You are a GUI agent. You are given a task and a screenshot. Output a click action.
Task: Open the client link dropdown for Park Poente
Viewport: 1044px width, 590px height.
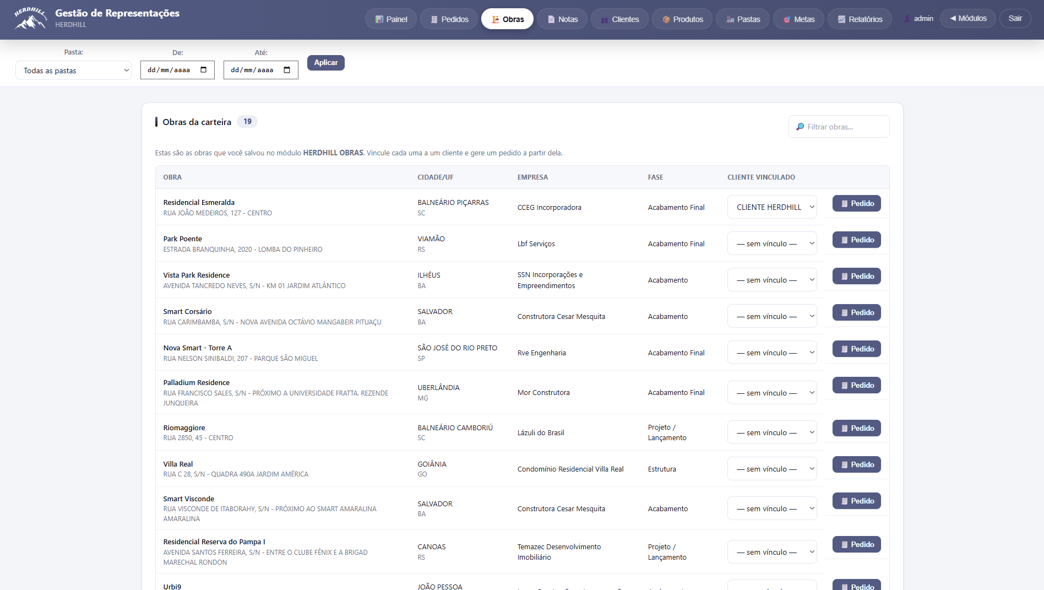pyautogui.click(x=772, y=243)
